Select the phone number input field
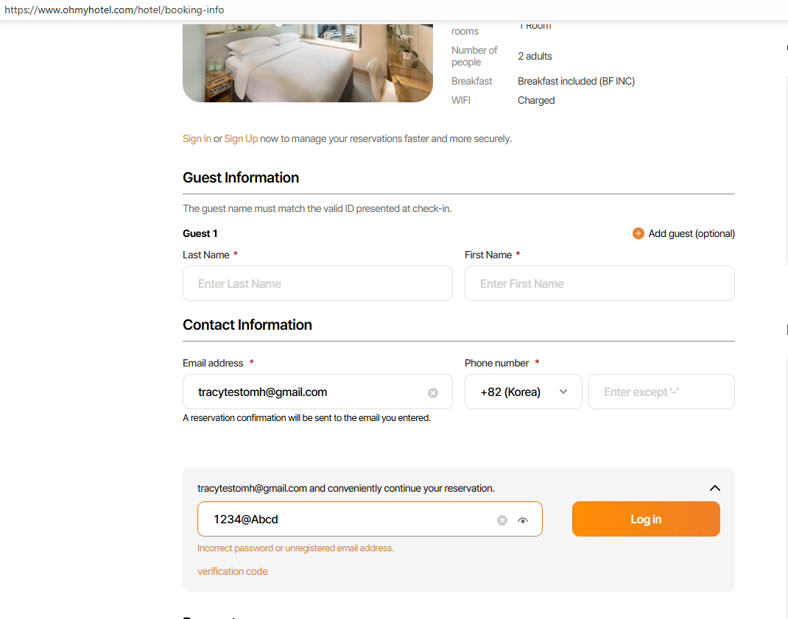 pos(661,392)
